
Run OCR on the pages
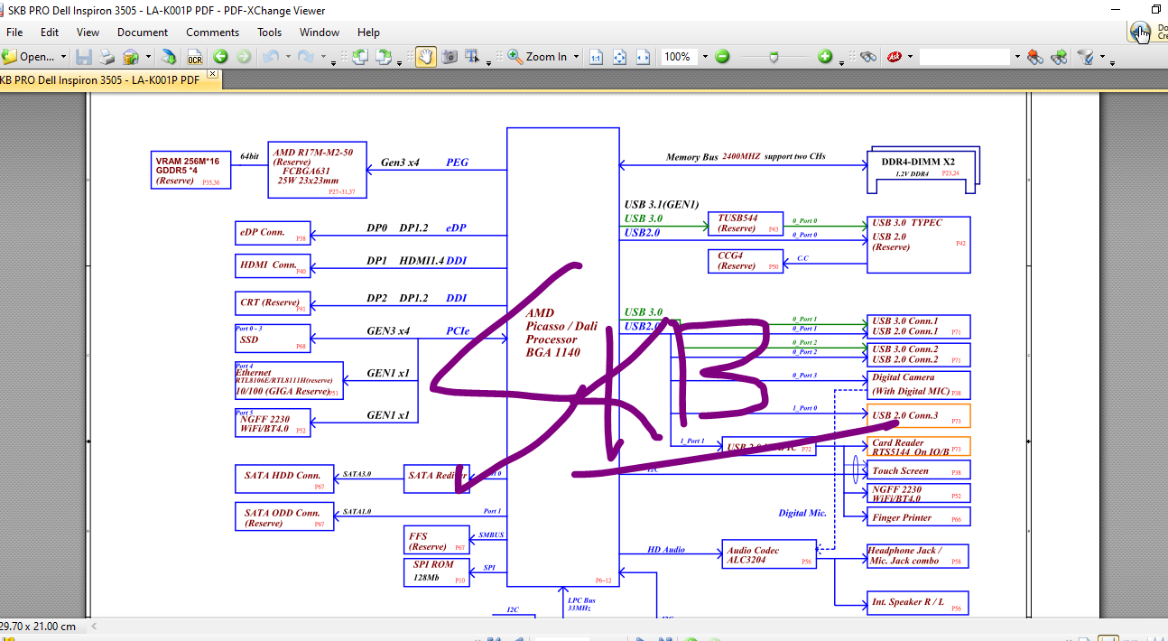click(194, 57)
